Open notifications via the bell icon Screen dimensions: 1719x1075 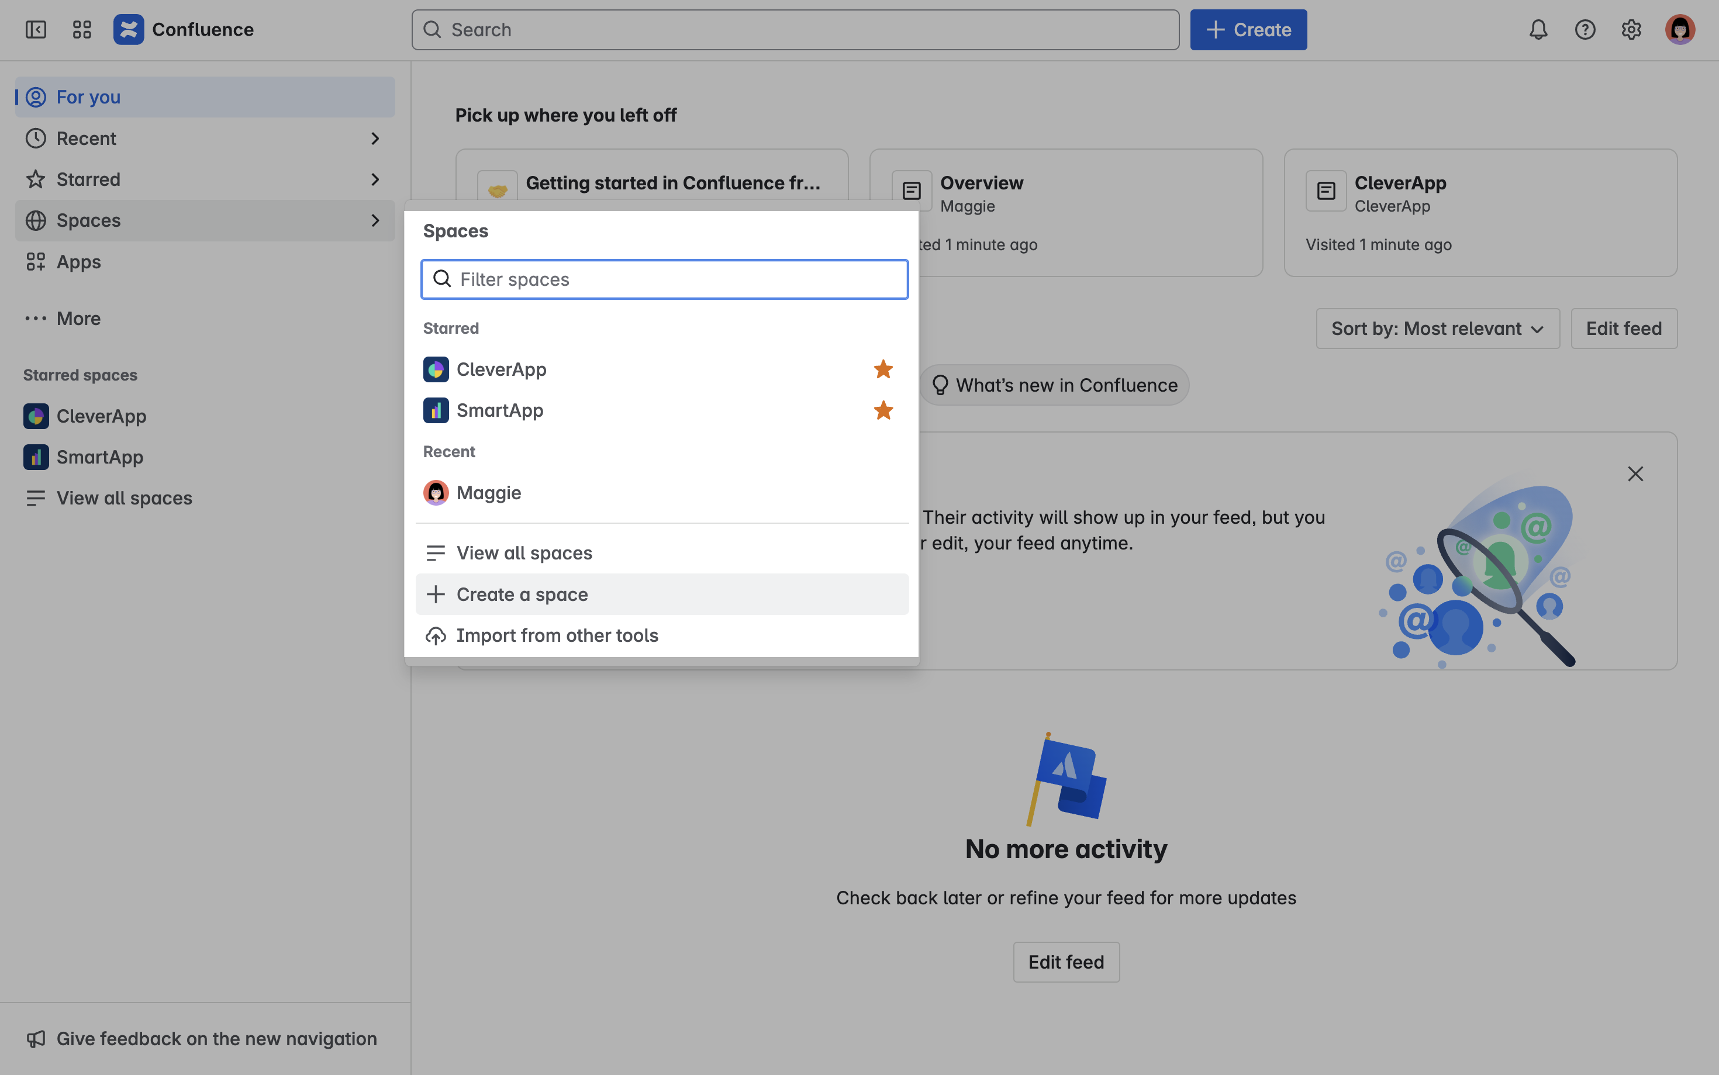point(1538,29)
